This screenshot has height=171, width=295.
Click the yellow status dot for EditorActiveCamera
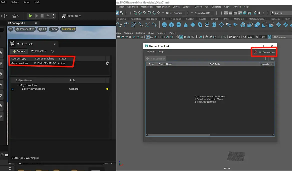point(107,89)
